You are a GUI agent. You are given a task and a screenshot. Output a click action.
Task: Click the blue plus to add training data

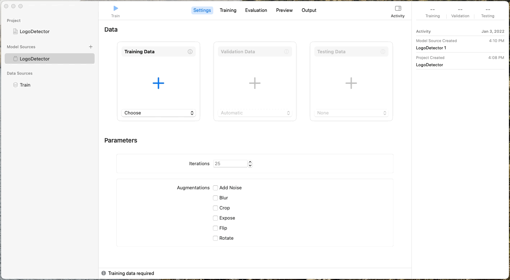click(x=158, y=83)
